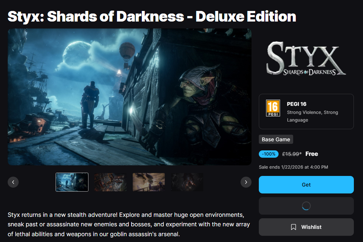
Task: Click the PEGI 16 rating badge
Action: [273, 108]
